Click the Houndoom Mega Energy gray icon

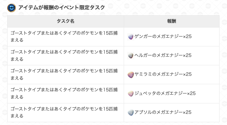tap(131, 56)
